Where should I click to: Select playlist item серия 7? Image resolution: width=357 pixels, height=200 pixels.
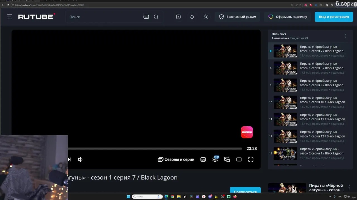(310, 51)
